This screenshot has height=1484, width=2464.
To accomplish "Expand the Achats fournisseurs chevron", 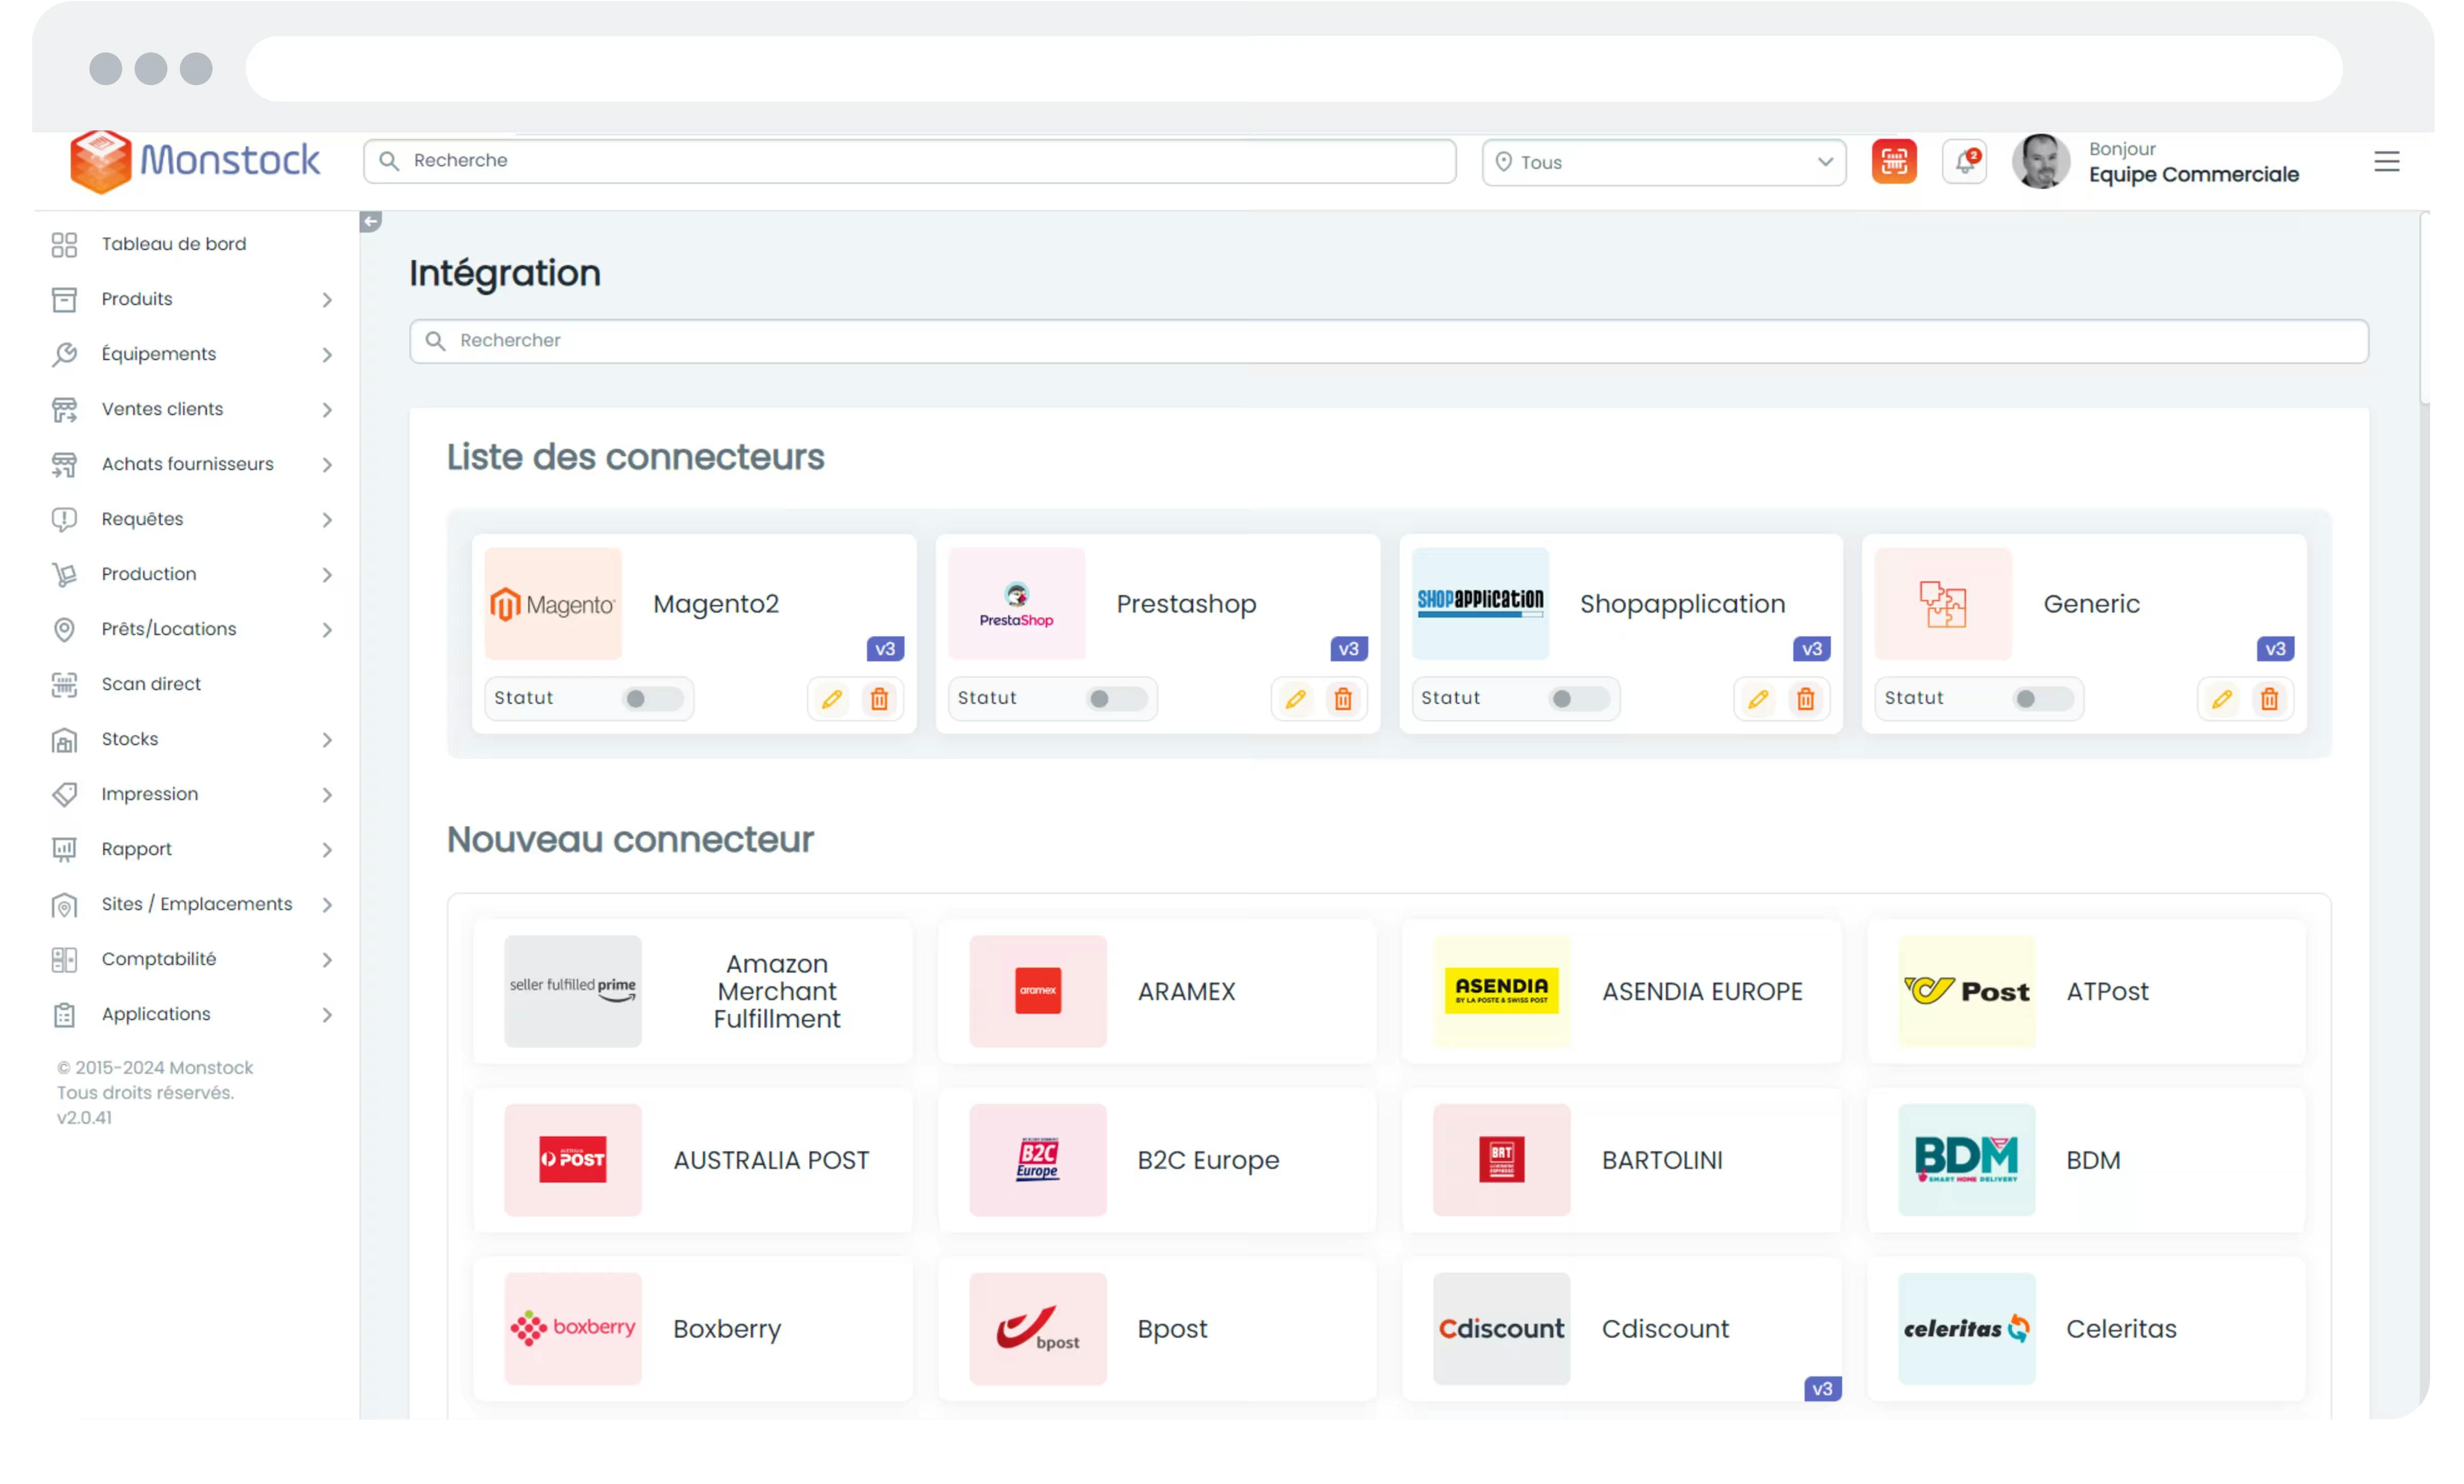I will (327, 465).
